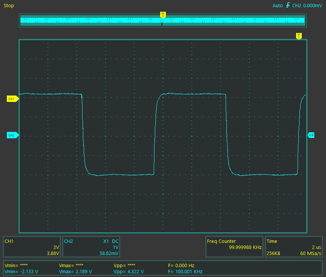
Task: Click the yellow T marker above the graticule
Action: 299,36
